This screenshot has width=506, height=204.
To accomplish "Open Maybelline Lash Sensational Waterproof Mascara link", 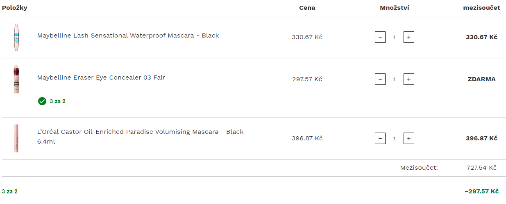I will tap(128, 35).
